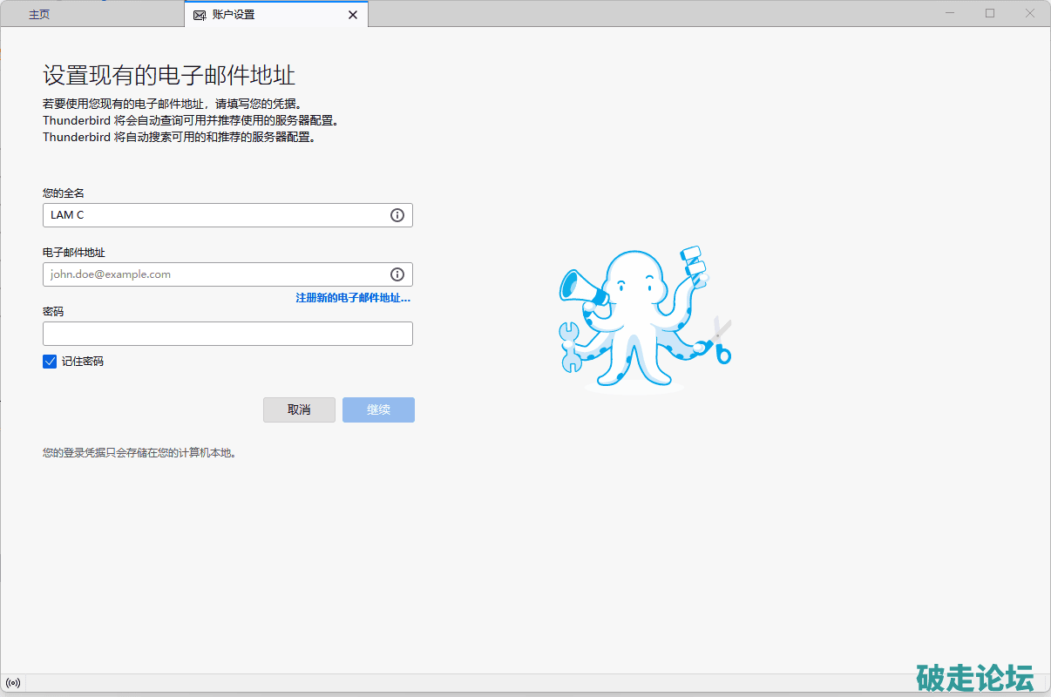Switch to the 主页 tab
This screenshot has width=1051, height=697.
click(x=39, y=15)
